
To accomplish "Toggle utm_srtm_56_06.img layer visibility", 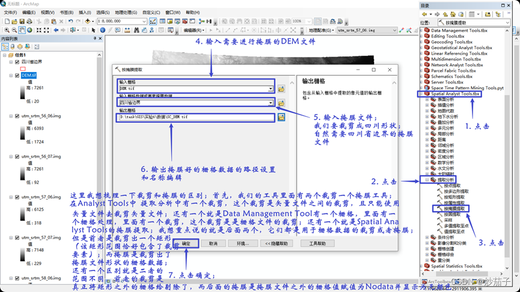I will pyautogui.click(x=17, y=116).
